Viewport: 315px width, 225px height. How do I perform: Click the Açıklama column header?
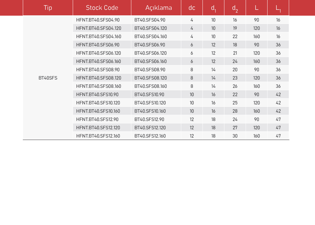click(158, 8)
